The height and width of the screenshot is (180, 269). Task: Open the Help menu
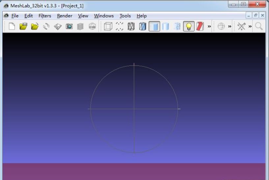(x=142, y=16)
